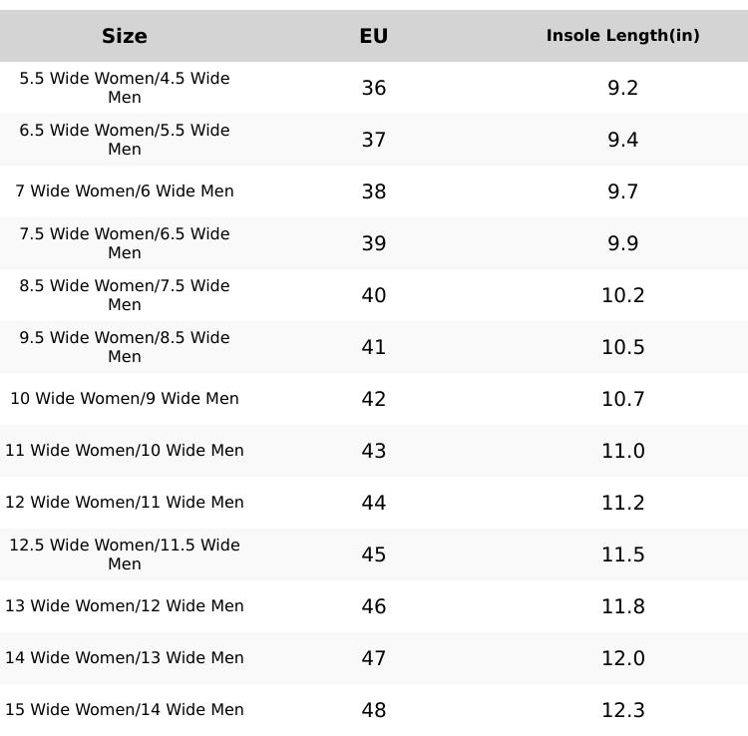Click the Insole Length(in) column header

pyautogui.click(x=622, y=36)
